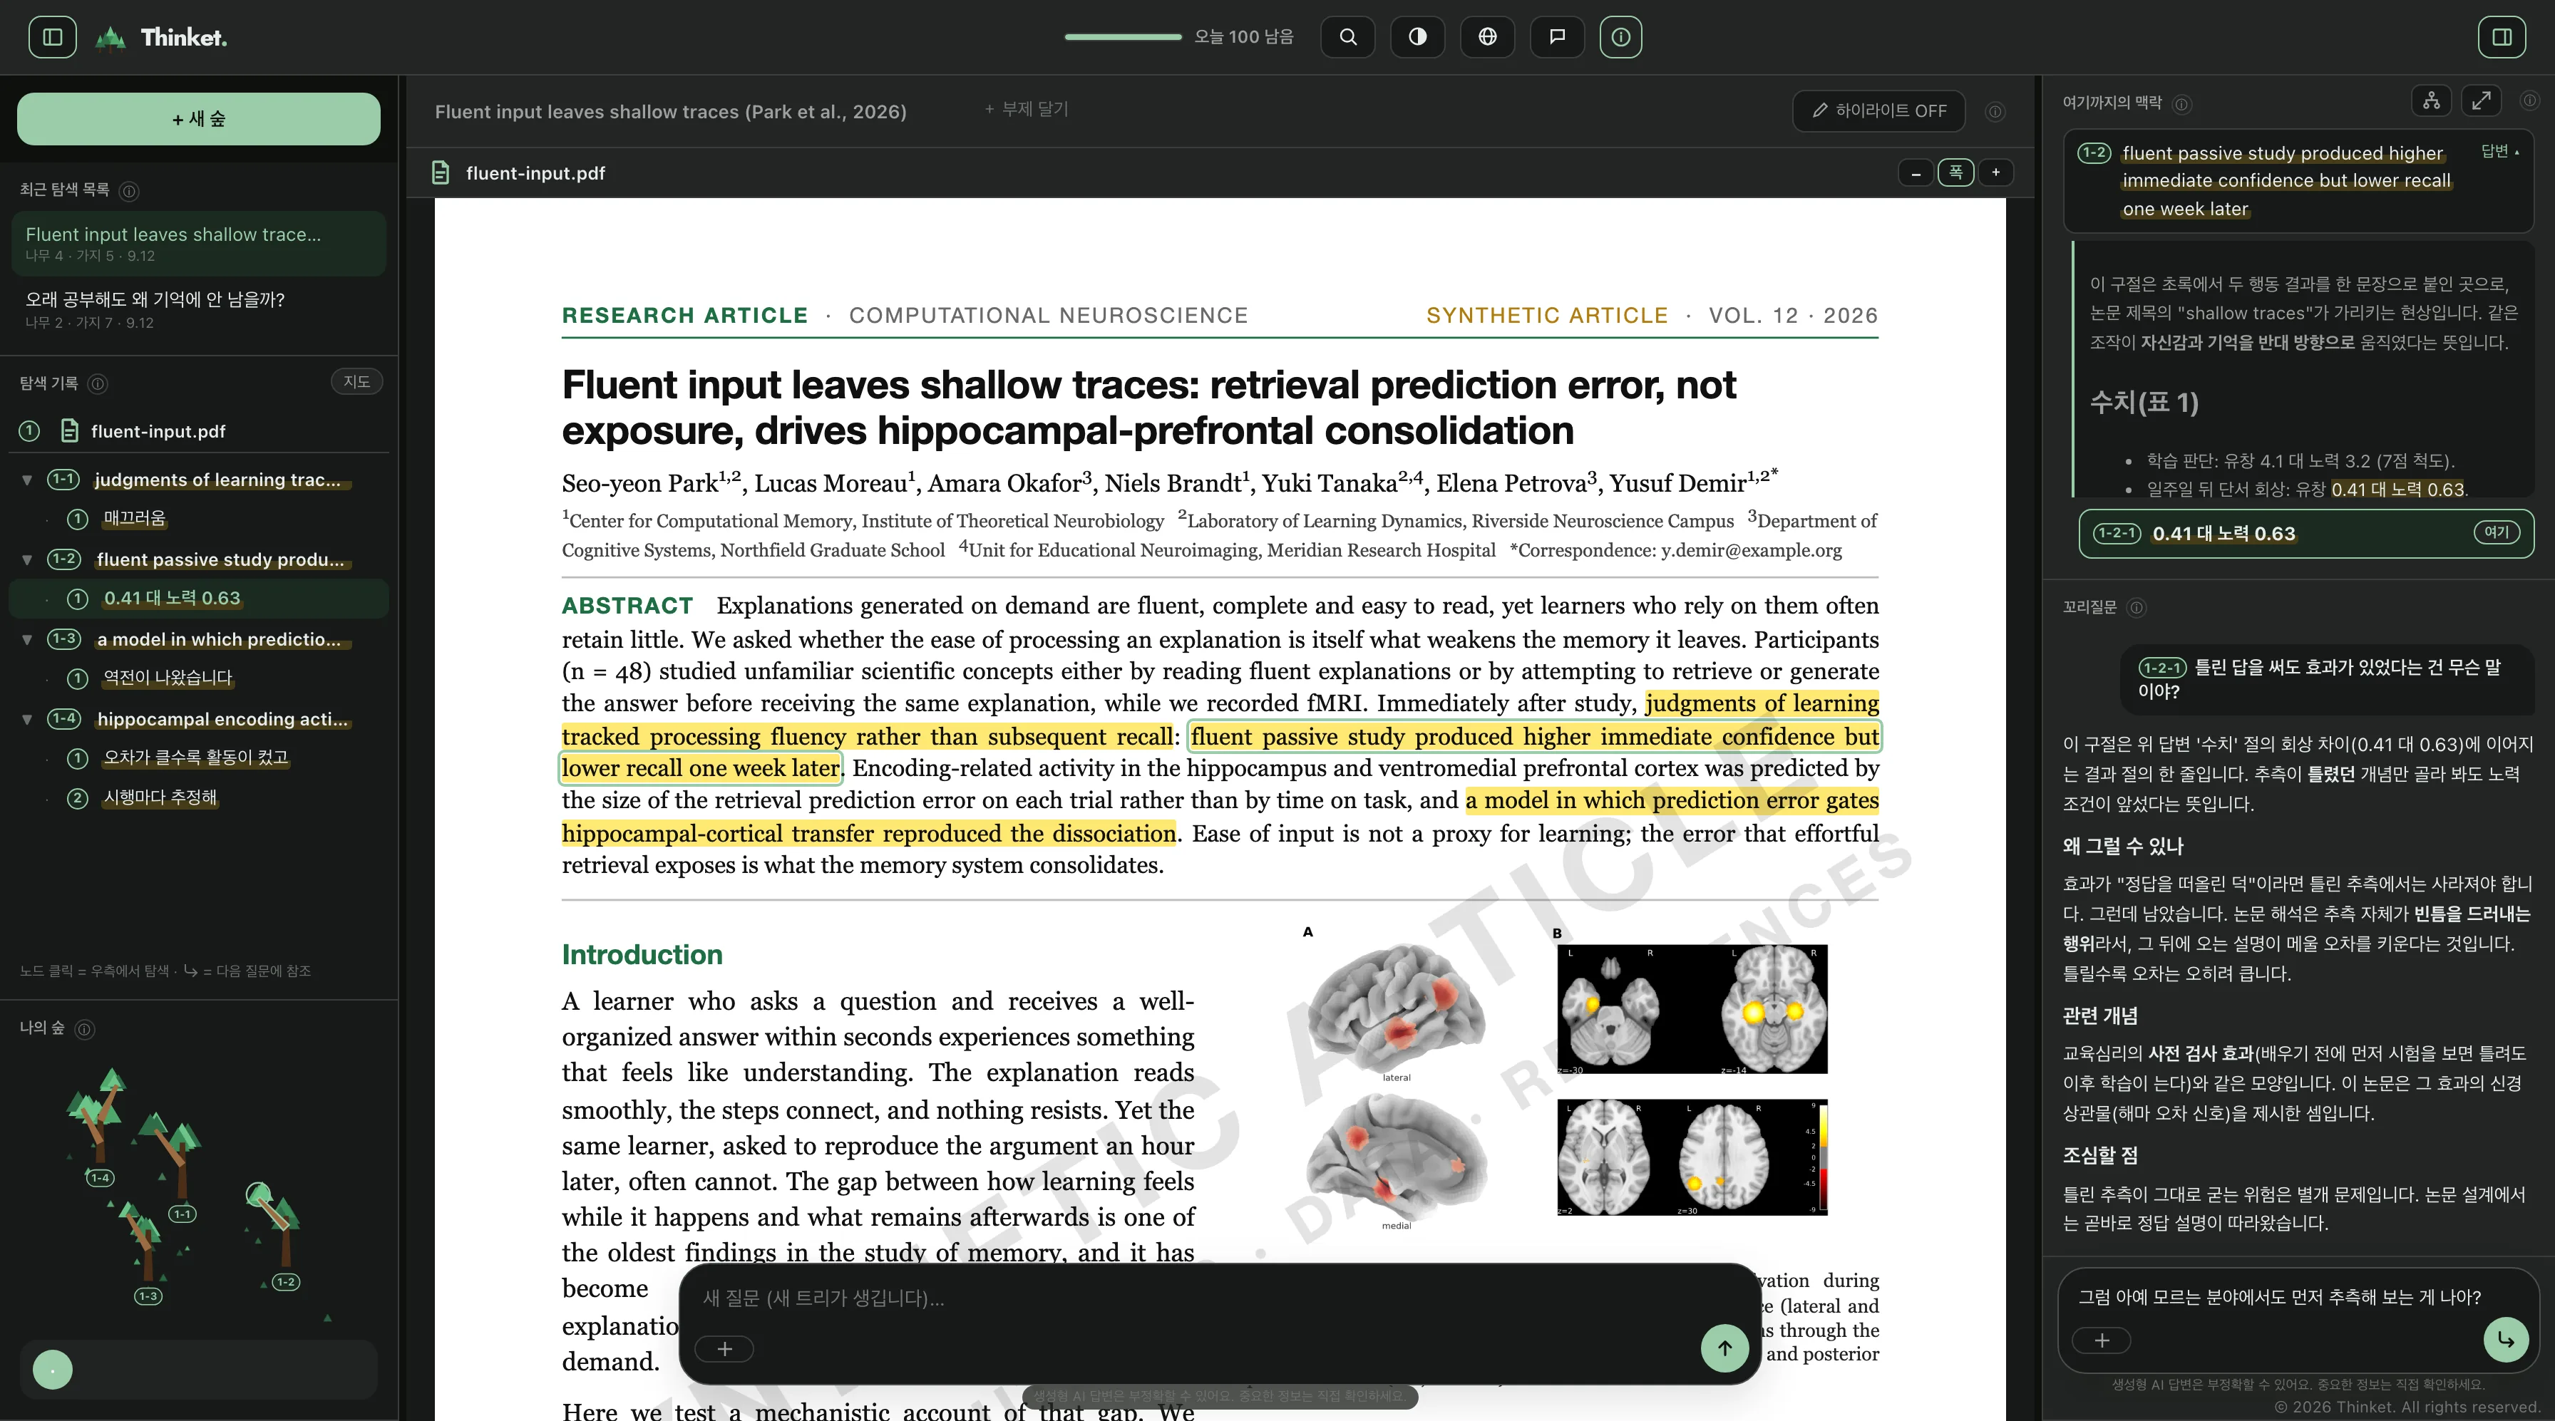Select the 역전이 나왔습니다 tree item
2555x1421 pixels.
pyautogui.click(x=168, y=678)
